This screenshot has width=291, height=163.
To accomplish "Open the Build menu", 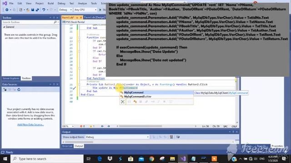I will click(x=50, y=3).
